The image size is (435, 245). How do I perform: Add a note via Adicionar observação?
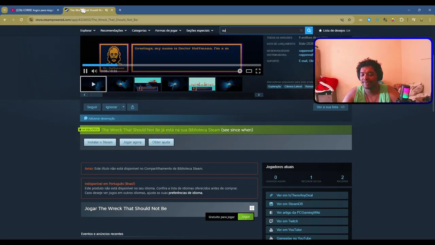pyautogui.click(x=99, y=118)
